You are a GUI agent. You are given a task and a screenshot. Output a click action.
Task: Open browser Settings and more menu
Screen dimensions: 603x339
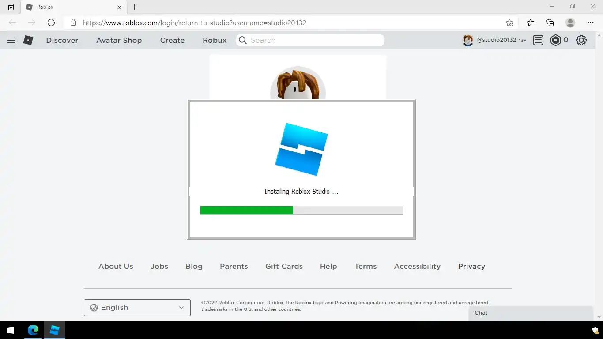coord(591,23)
